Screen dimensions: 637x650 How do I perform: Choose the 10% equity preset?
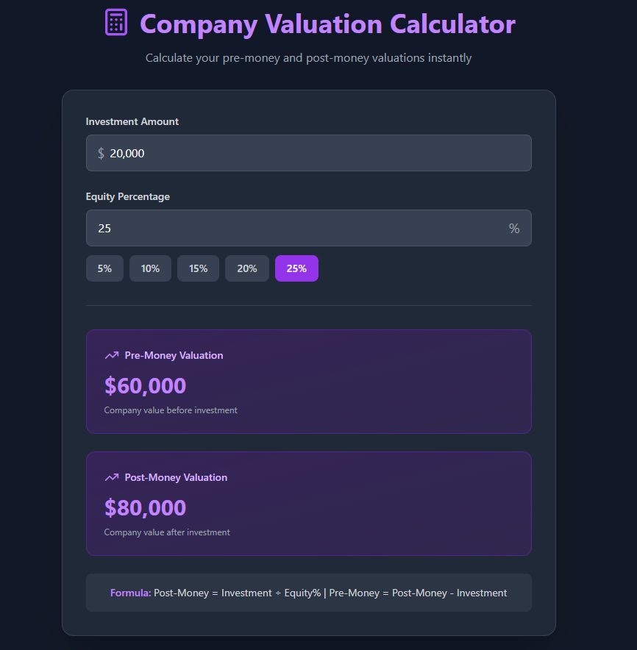tap(150, 268)
